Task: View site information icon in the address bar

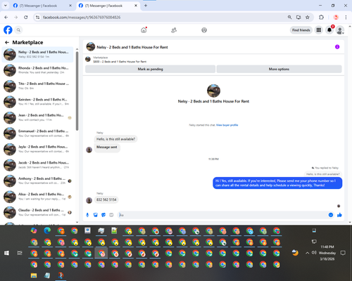Action: pos(37,17)
